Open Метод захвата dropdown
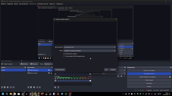 [89, 47]
